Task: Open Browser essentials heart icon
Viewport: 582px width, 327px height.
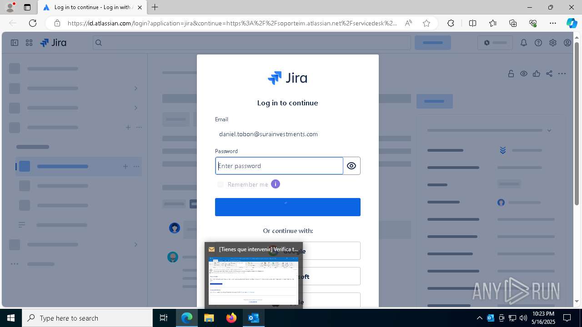Action: (533, 23)
